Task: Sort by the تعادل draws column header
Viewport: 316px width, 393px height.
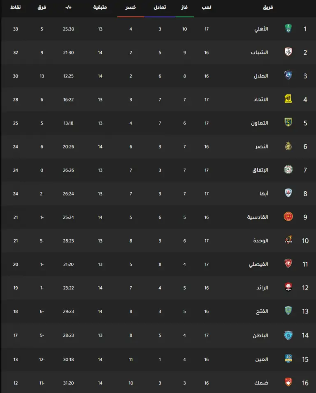Action: click(160, 7)
